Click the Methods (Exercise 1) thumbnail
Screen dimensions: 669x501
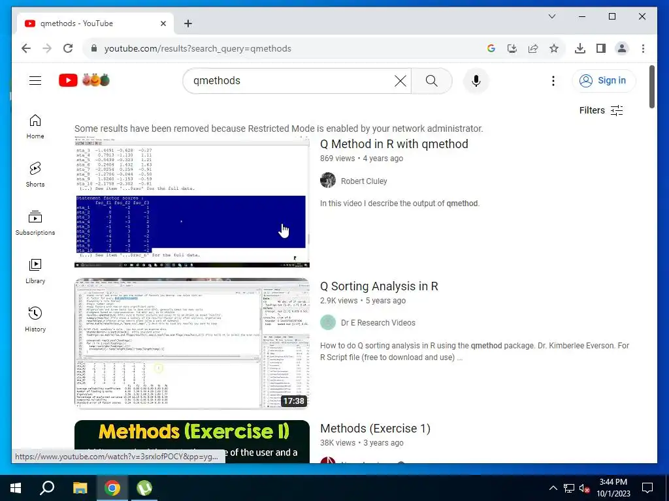pos(192,442)
